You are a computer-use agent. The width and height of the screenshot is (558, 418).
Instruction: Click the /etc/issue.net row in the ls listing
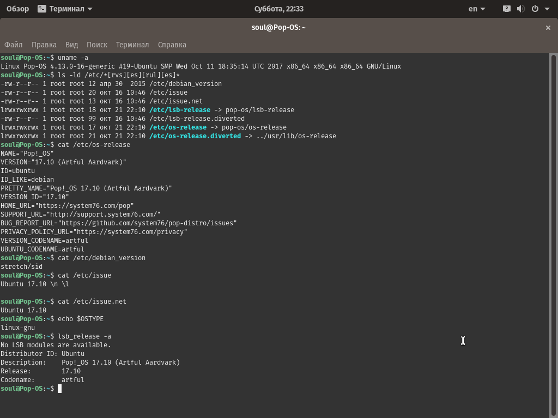(101, 101)
